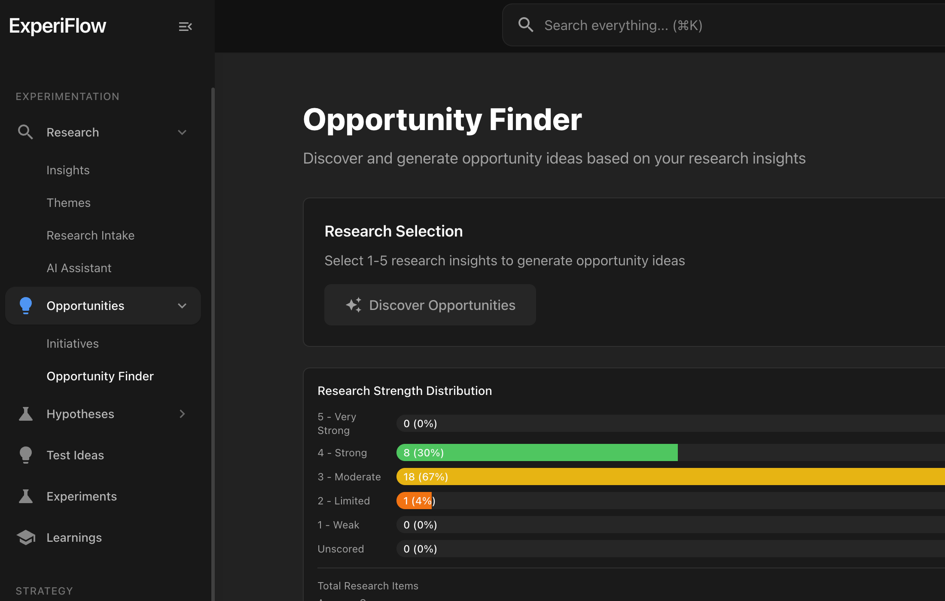Open the Insights page
This screenshot has height=601, width=945.
68,170
